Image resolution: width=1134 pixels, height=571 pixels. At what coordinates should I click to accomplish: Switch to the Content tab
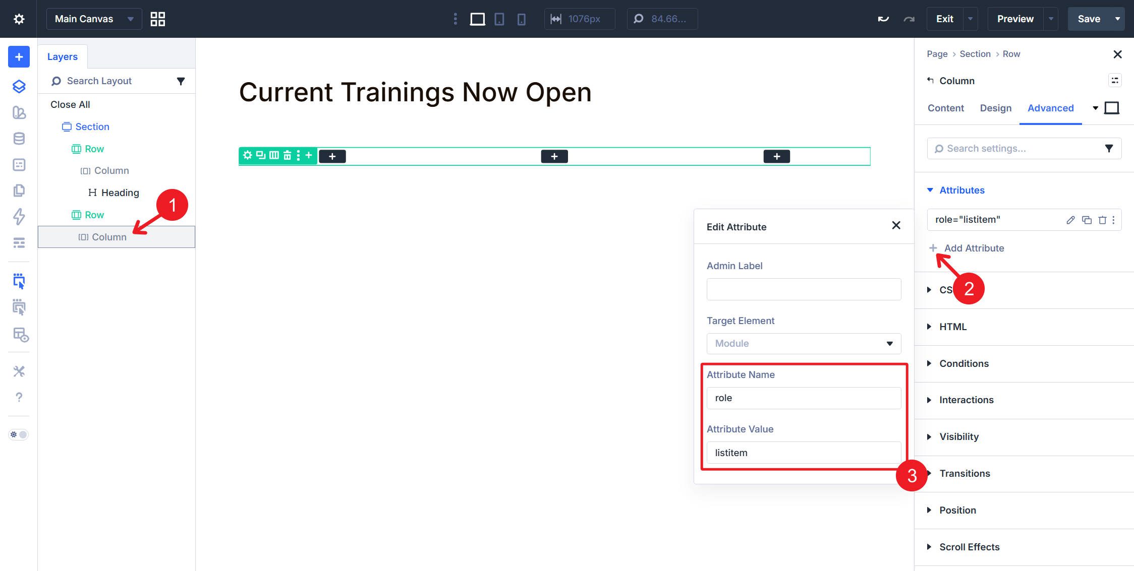tap(945, 108)
